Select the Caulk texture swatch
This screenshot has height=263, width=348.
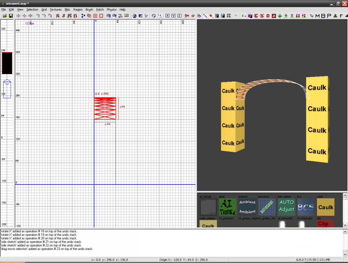325,207
